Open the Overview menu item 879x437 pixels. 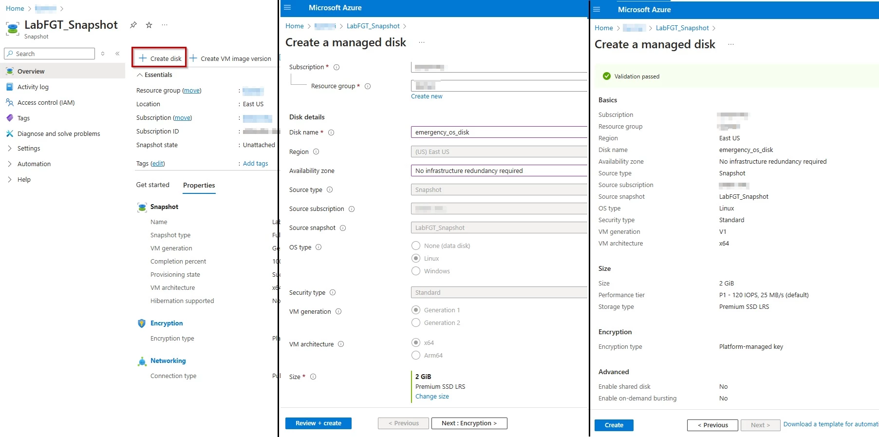point(62,71)
